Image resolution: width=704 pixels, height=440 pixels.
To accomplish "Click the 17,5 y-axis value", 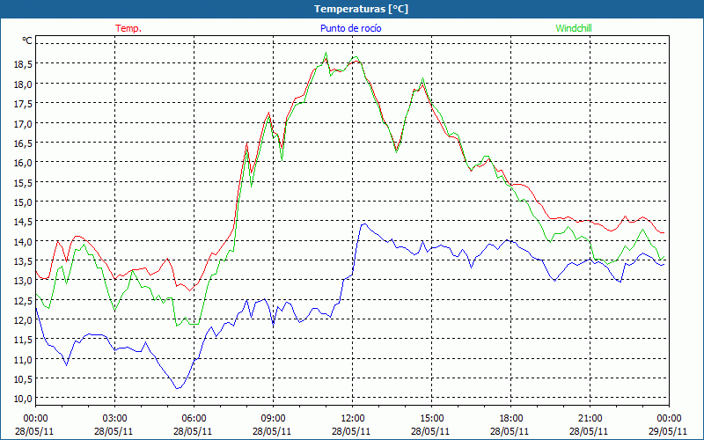I will (23, 104).
